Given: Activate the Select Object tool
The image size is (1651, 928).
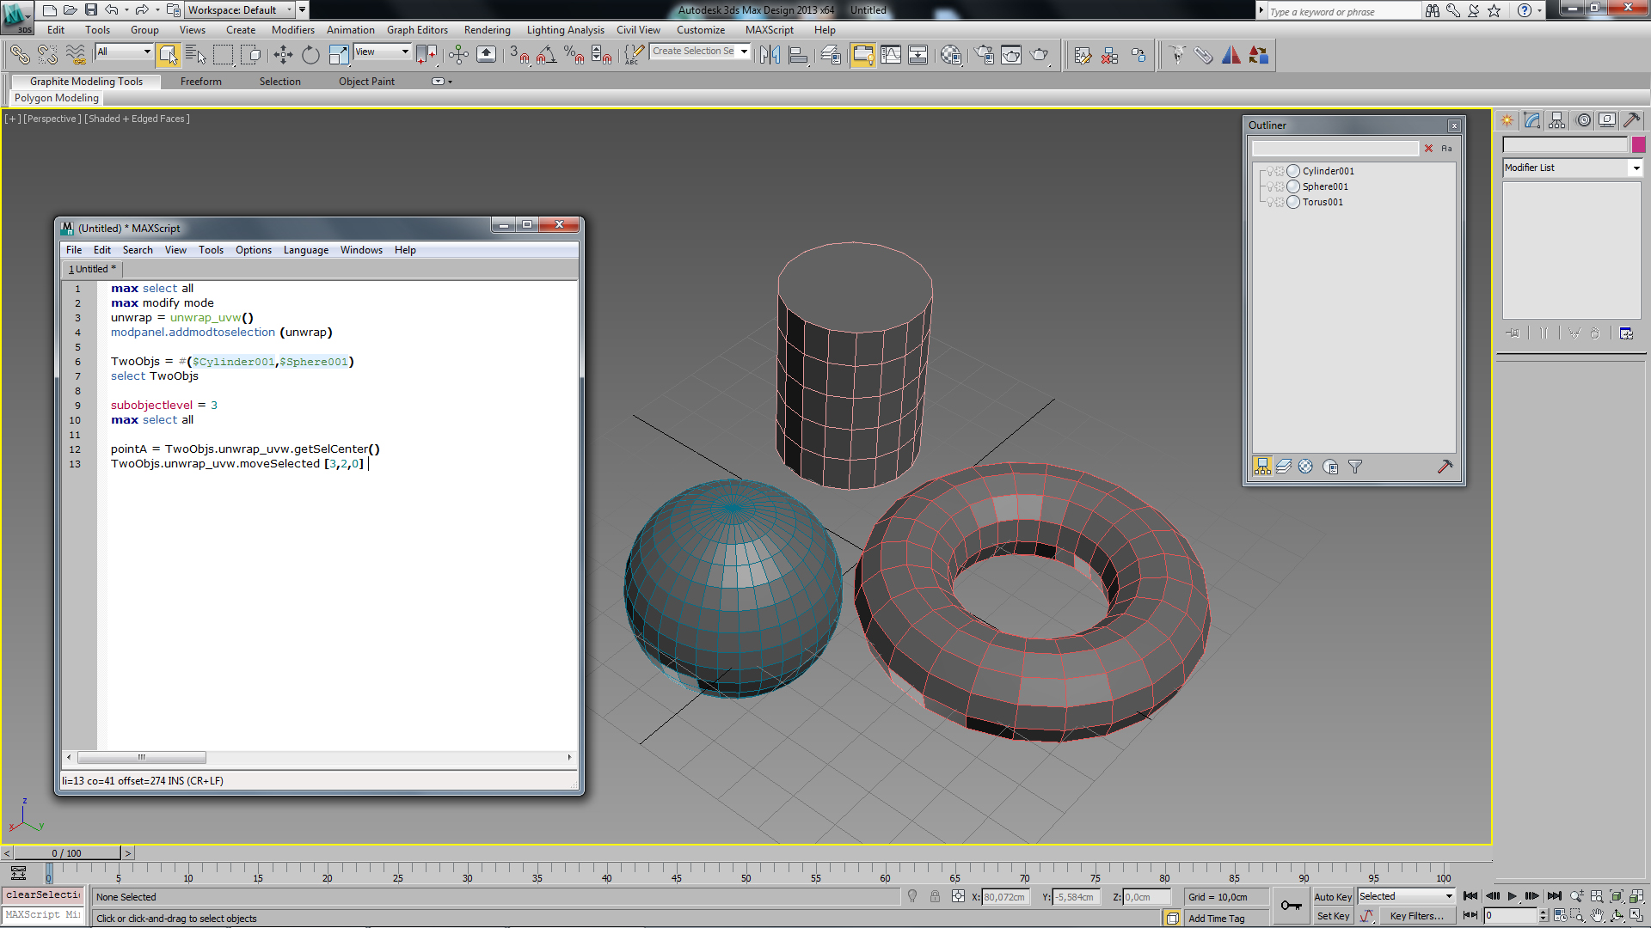Looking at the screenshot, I should click(x=169, y=55).
